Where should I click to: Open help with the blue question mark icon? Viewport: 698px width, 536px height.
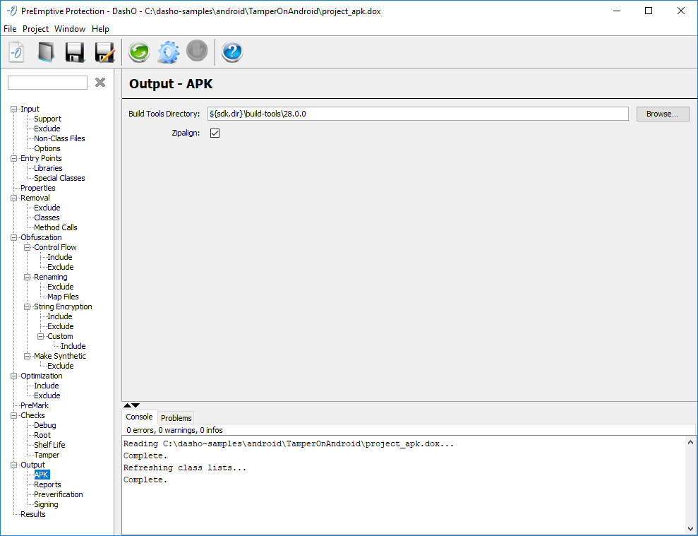[232, 52]
